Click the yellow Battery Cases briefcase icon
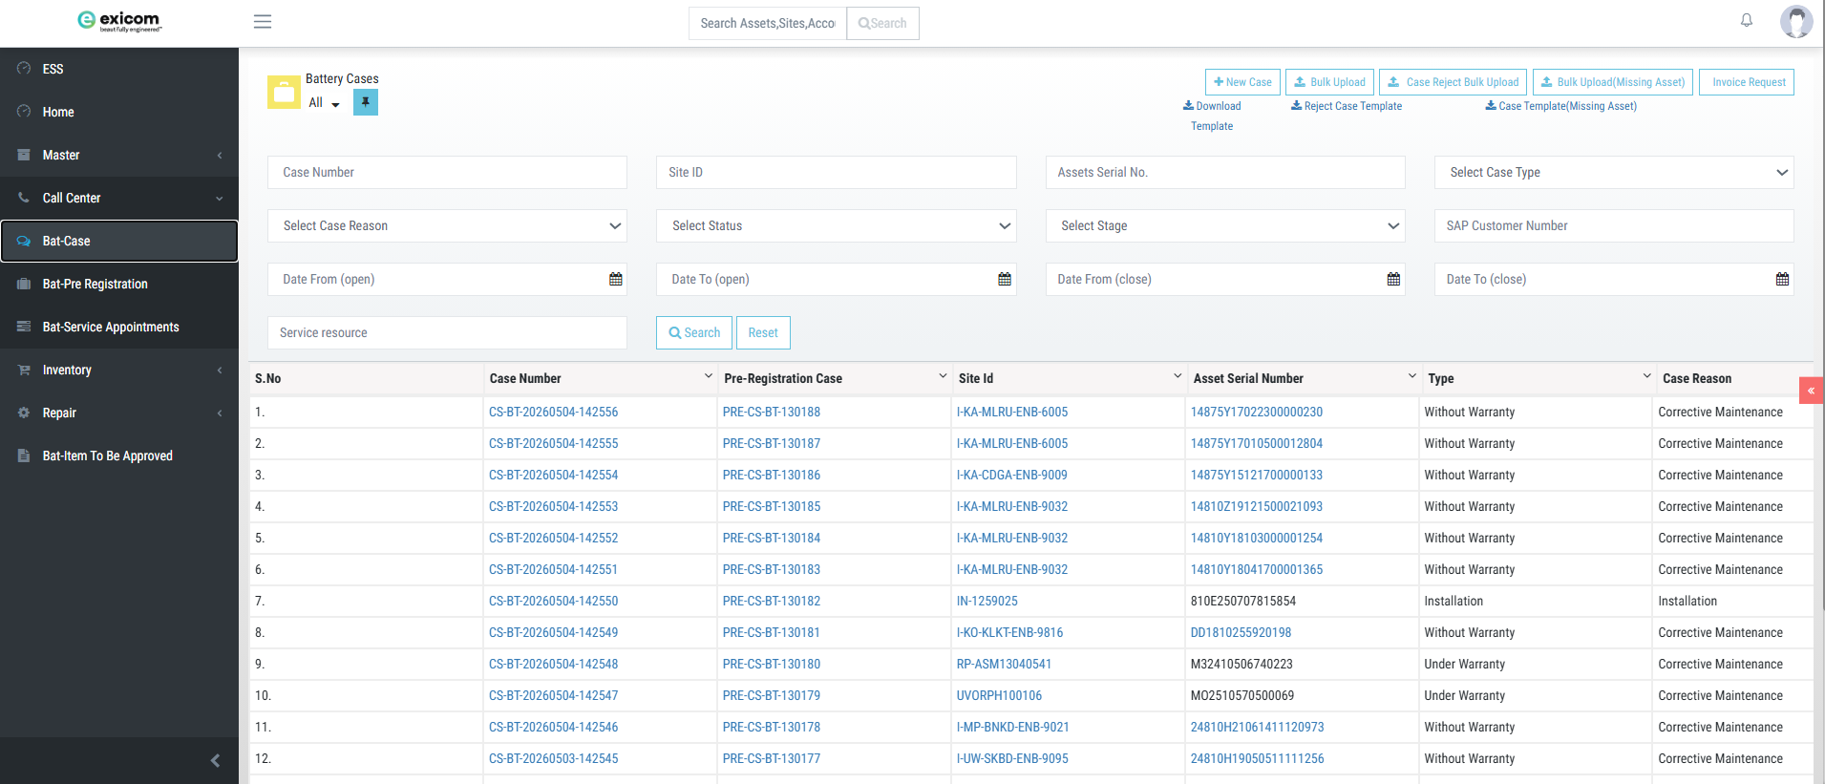 (x=284, y=93)
